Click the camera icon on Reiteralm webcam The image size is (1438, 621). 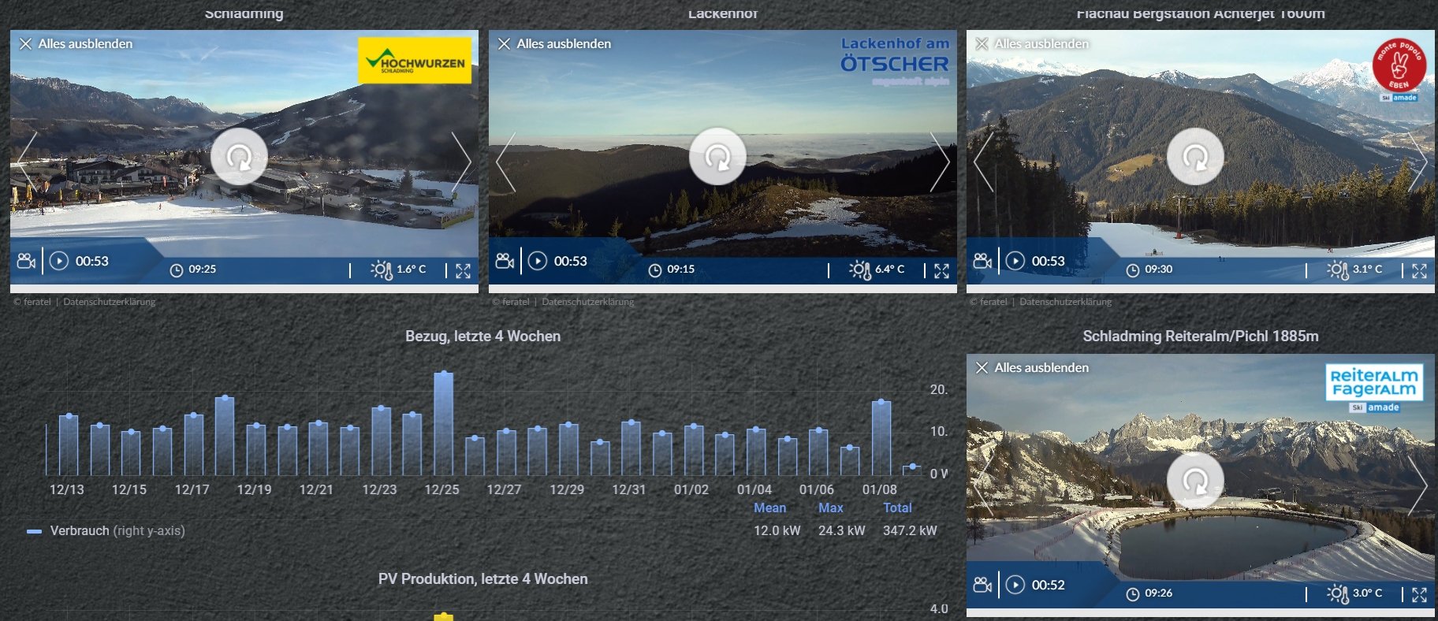[x=982, y=585]
